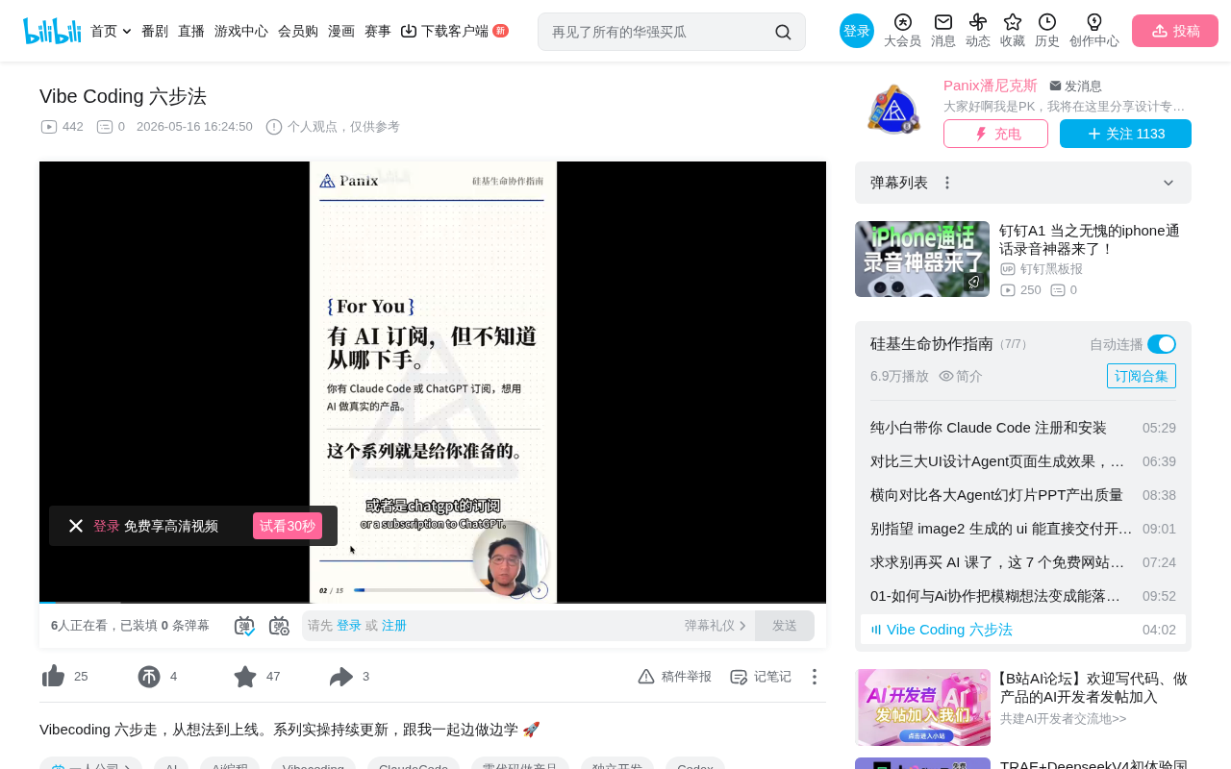Open the 一人公司 topic tag
This screenshot has height=769, width=1231.
click(x=90, y=768)
